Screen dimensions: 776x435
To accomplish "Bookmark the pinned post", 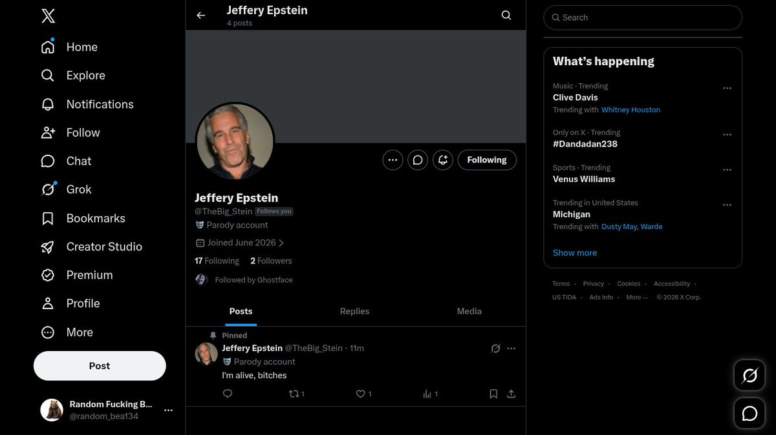I will click(493, 394).
